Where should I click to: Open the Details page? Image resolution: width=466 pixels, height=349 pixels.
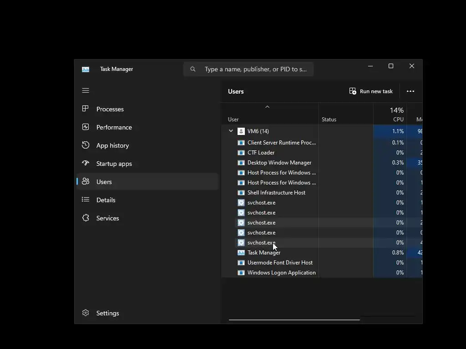click(147, 200)
